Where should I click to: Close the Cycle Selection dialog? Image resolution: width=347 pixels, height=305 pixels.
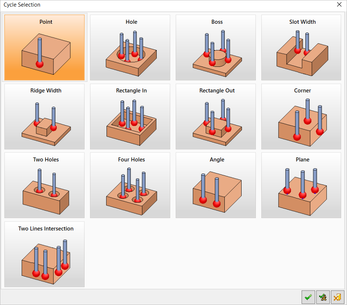pyautogui.click(x=339, y=4)
